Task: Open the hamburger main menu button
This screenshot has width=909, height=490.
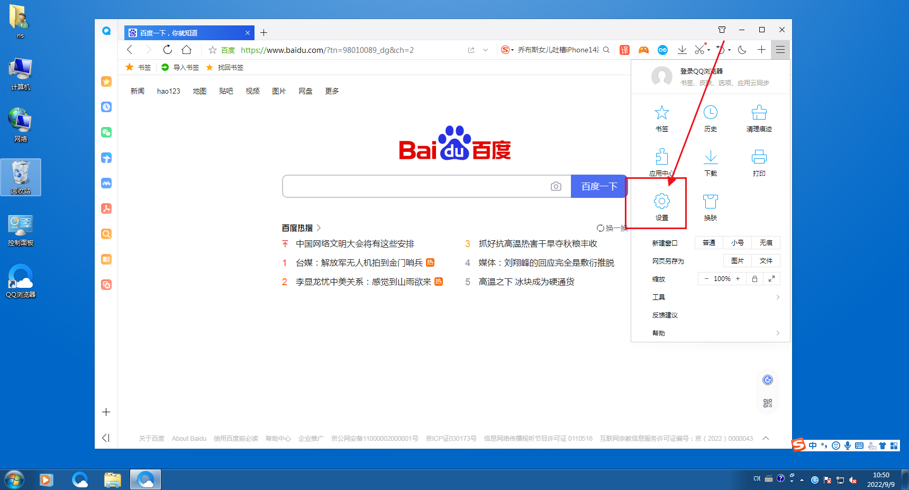Action: (x=780, y=50)
